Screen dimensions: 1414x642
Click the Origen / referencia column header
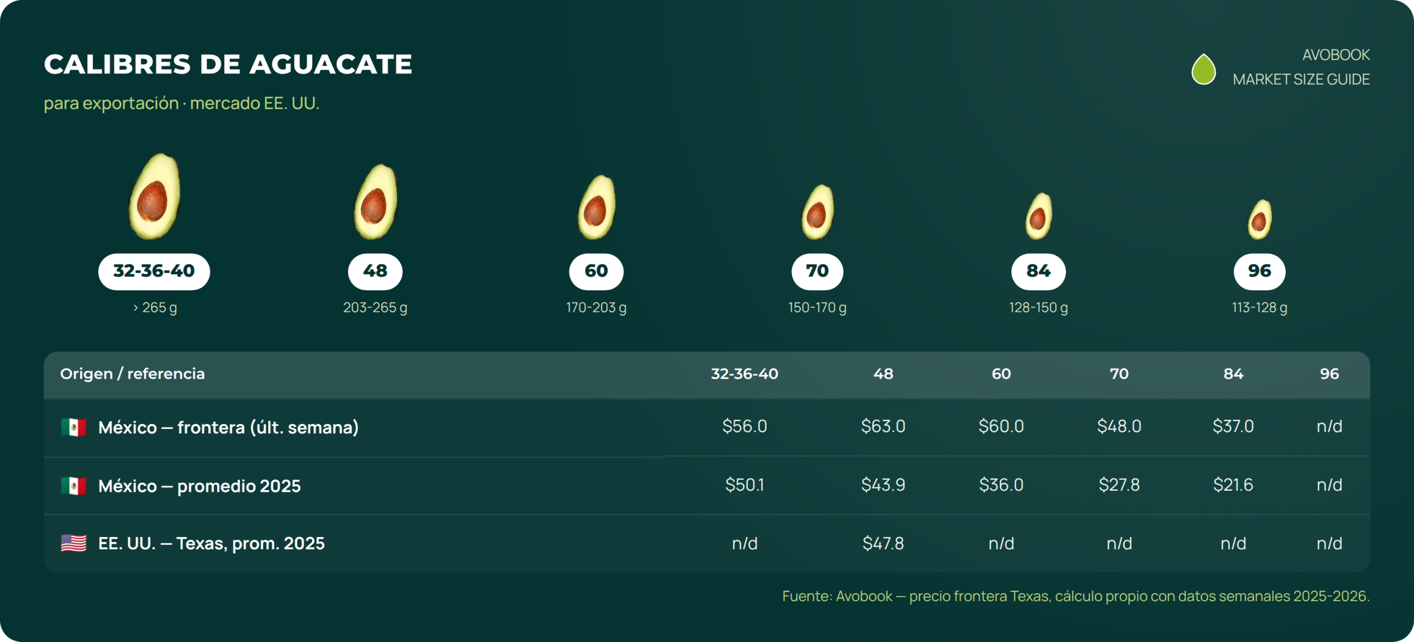tap(133, 374)
